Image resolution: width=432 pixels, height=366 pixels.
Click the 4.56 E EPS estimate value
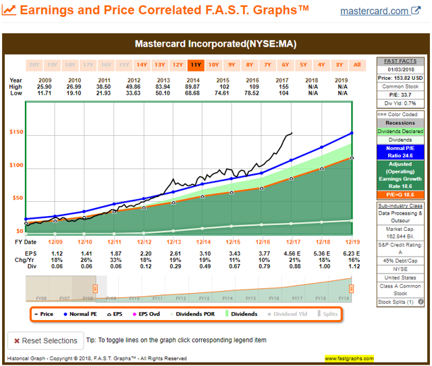tap(292, 253)
